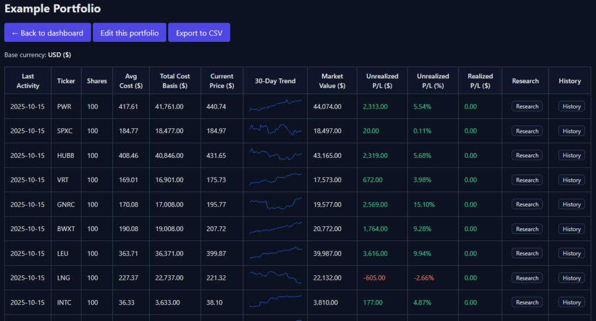Open Research for INTC
596x321 pixels.
[527, 302]
